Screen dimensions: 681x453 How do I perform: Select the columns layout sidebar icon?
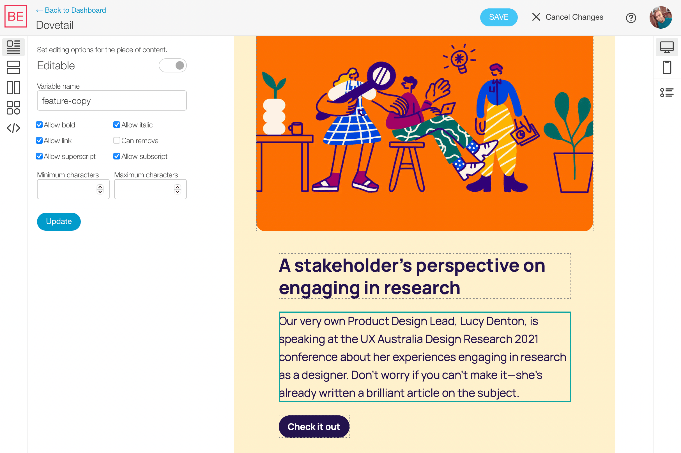[x=13, y=88]
